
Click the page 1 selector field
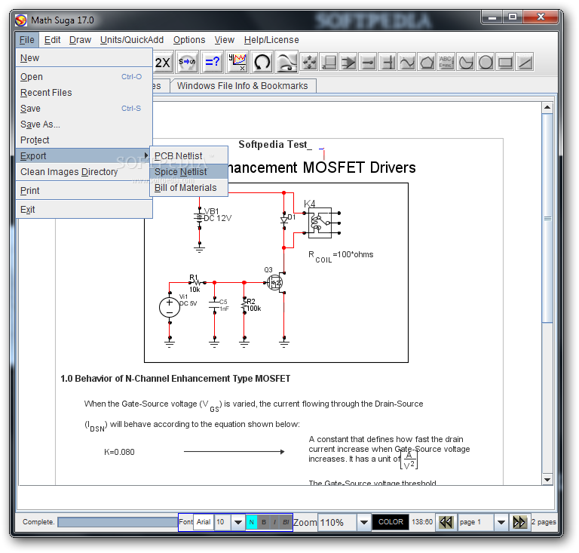(x=476, y=522)
